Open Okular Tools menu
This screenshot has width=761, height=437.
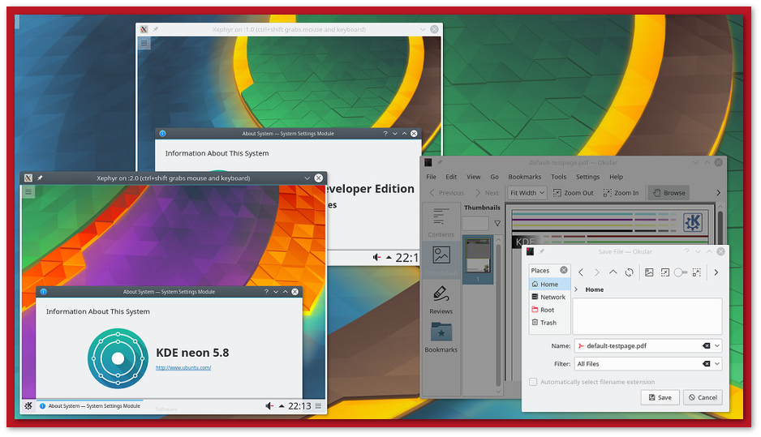(559, 177)
